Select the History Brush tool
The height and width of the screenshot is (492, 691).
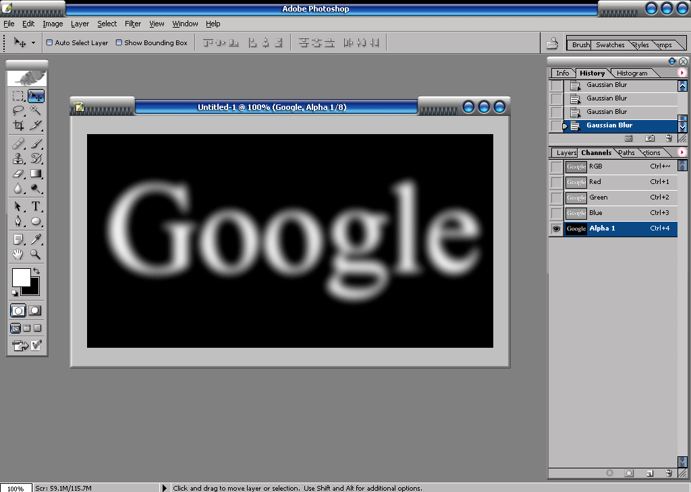coord(36,158)
